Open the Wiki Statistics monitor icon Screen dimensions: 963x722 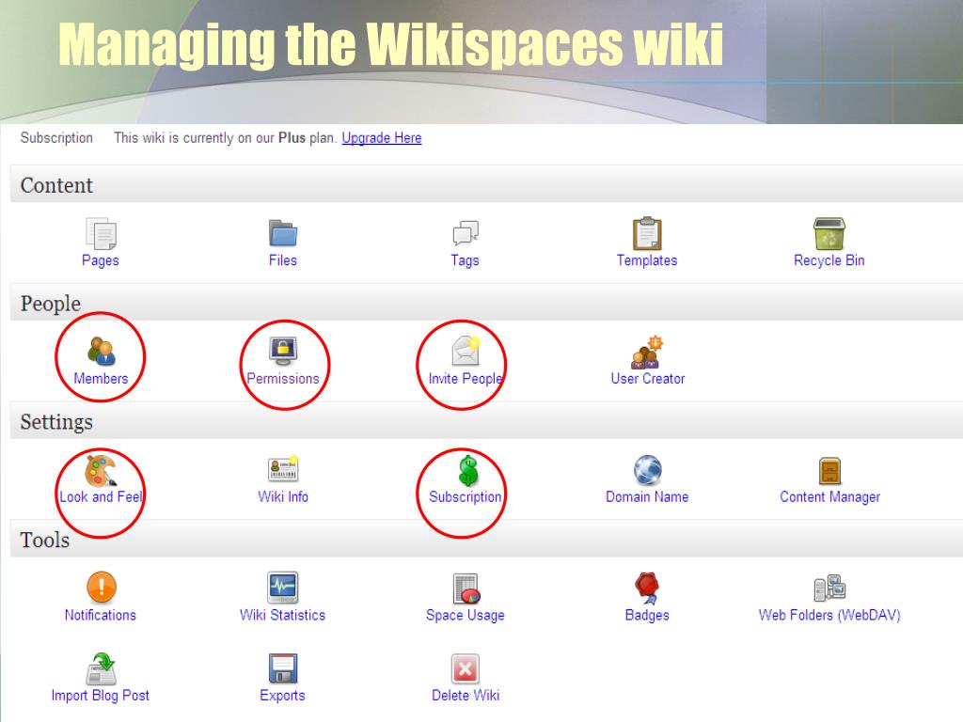pos(283,588)
